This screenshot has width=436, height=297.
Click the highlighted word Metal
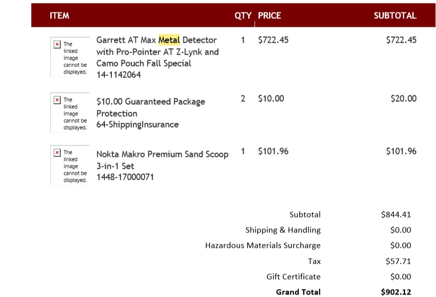click(169, 40)
